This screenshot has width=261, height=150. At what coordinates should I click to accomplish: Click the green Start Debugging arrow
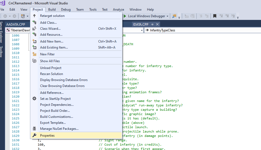125,16
